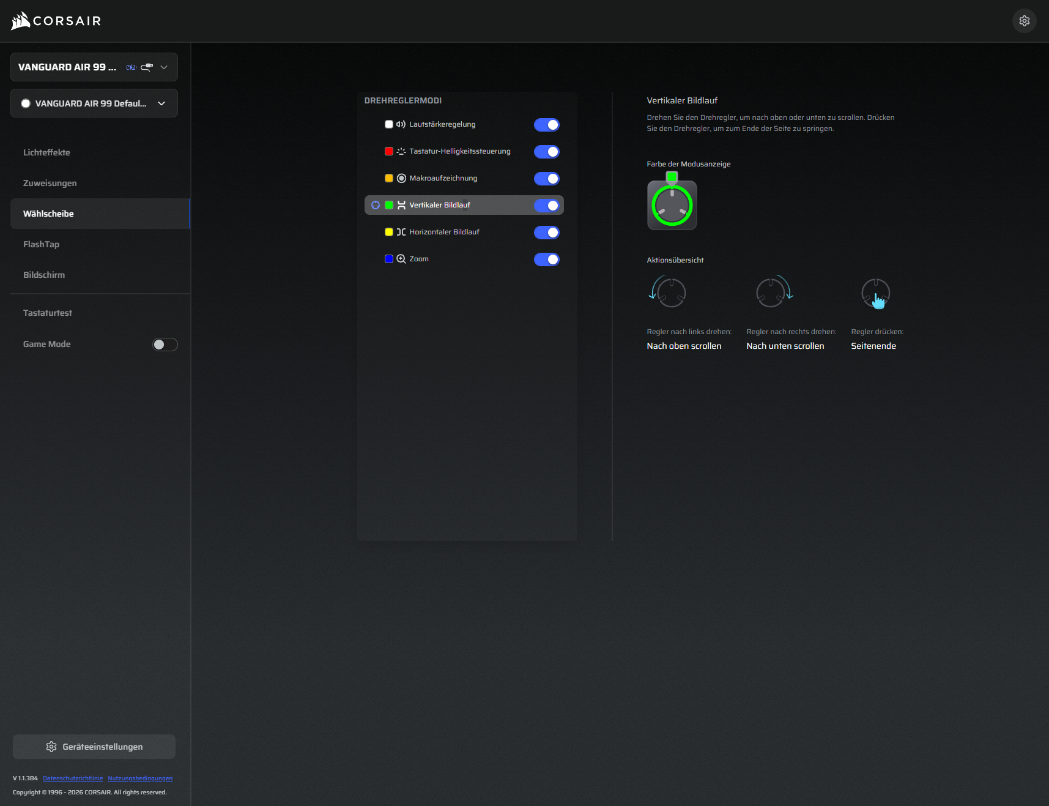Viewport: 1049px width, 806px height.
Task: Open the Datenschutzrichtlinie link
Action: click(x=73, y=778)
